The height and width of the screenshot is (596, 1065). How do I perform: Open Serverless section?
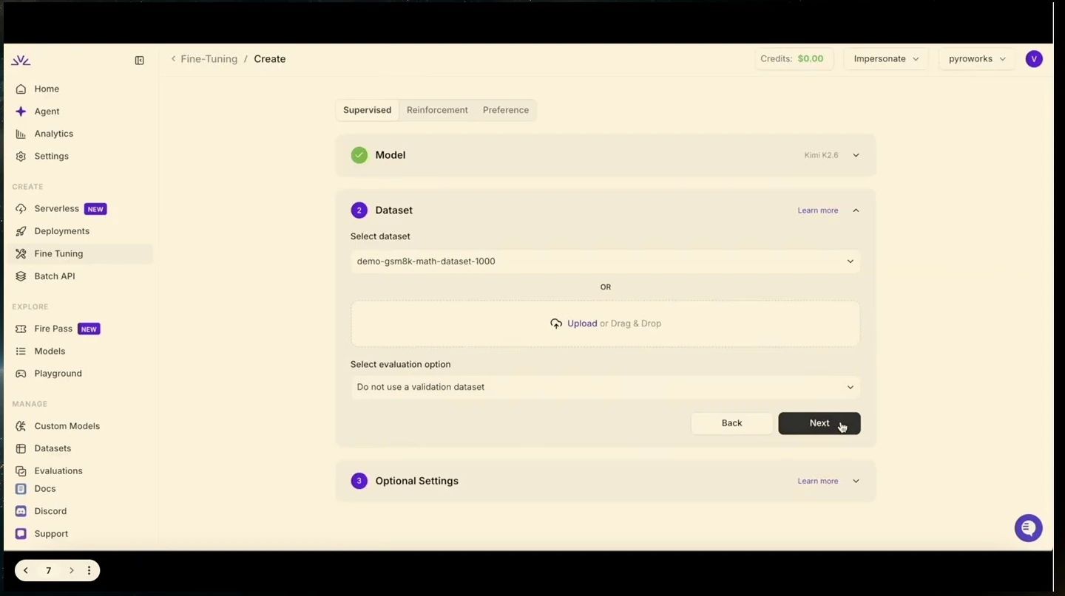click(x=56, y=209)
